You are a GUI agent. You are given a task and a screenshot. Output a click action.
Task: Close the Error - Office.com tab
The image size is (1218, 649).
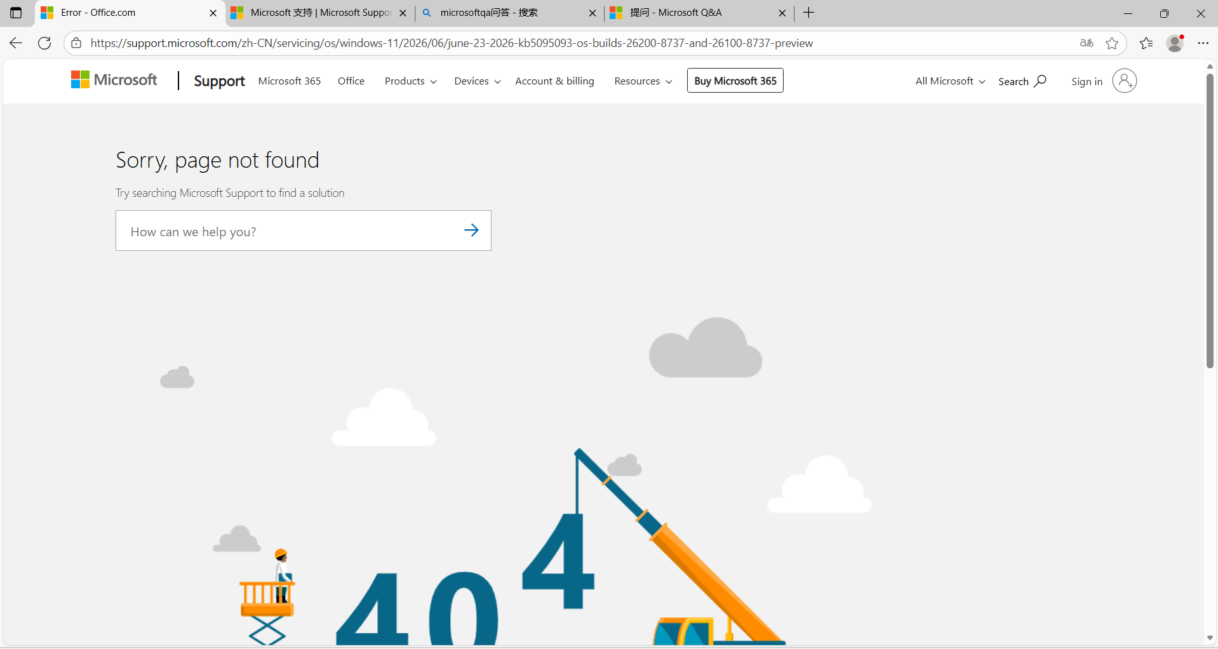tap(213, 13)
